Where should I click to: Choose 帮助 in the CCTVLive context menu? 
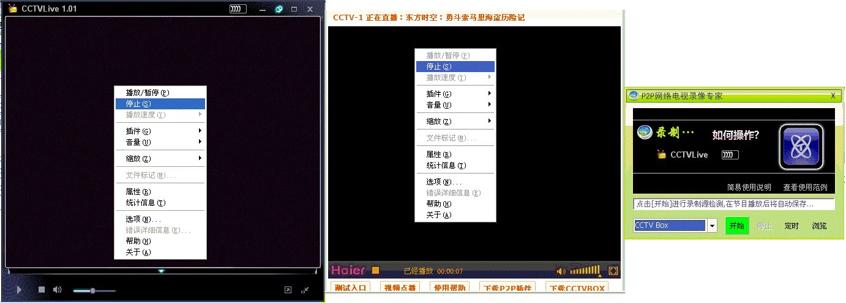160,241
